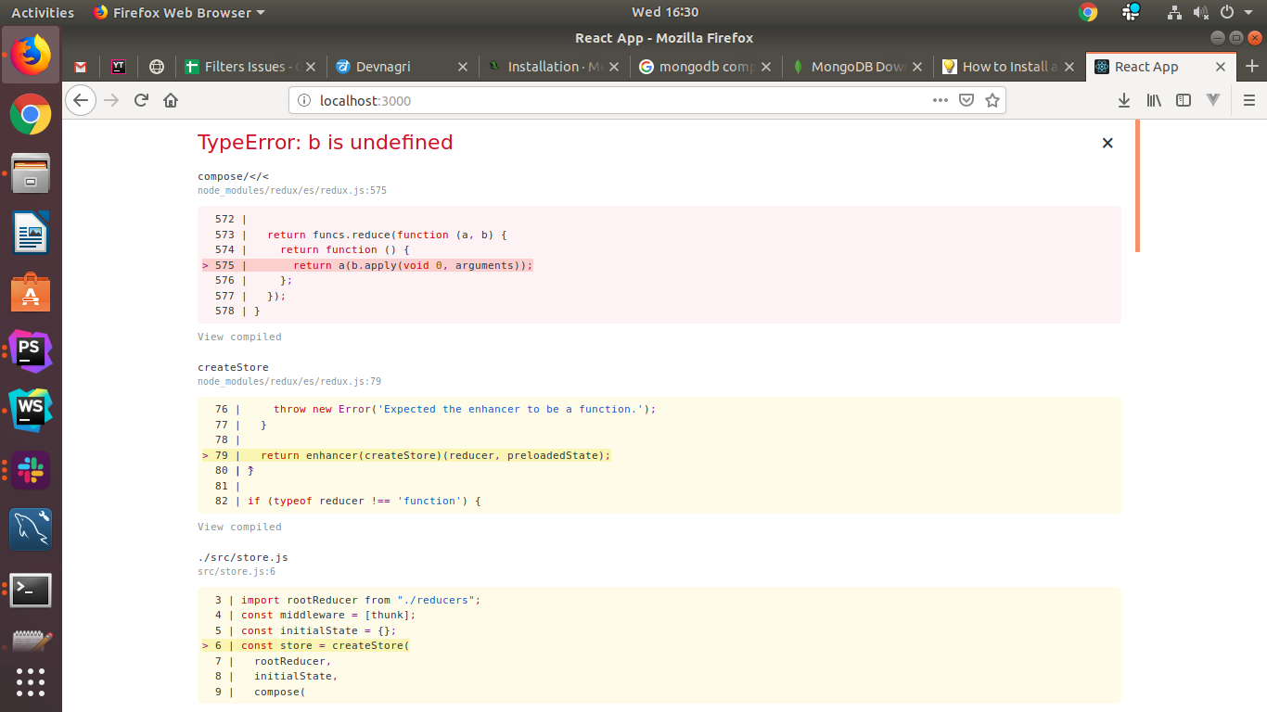The width and height of the screenshot is (1267, 712).
Task: Open the Firefox home page
Action: [x=171, y=100]
